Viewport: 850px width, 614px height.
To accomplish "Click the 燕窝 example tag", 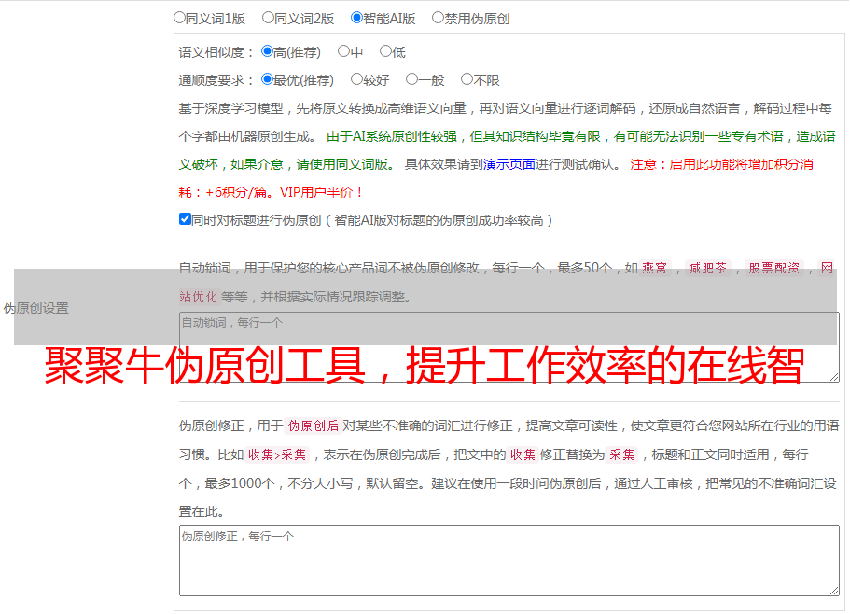I will 654,268.
